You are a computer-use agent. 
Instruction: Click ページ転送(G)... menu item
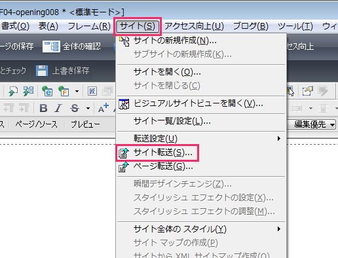tap(201, 166)
